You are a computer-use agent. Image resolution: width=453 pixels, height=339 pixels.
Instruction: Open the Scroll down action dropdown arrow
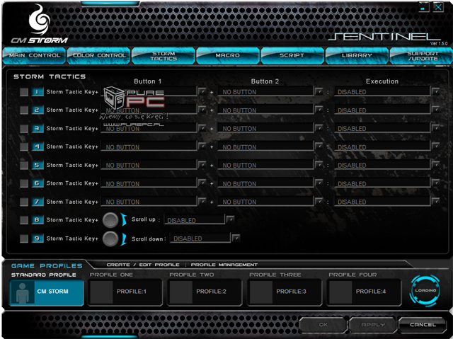click(x=236, y=238)
